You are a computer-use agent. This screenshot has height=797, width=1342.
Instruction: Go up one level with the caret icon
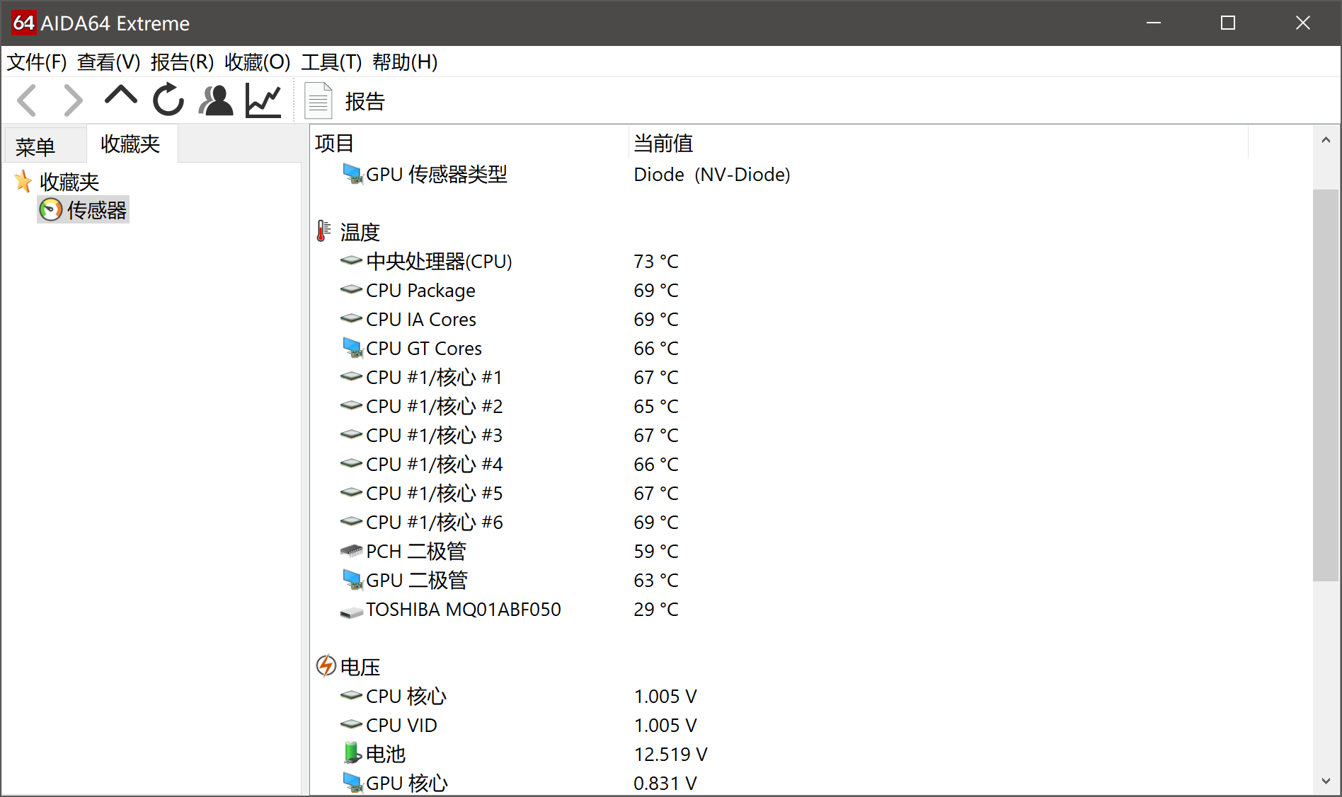(x=120, y=96)
